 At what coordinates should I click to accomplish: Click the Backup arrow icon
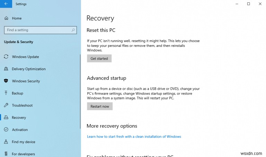point(6,93)
